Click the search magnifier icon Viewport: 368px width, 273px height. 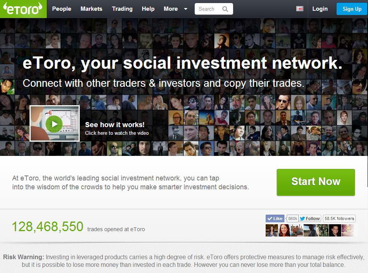225,9
